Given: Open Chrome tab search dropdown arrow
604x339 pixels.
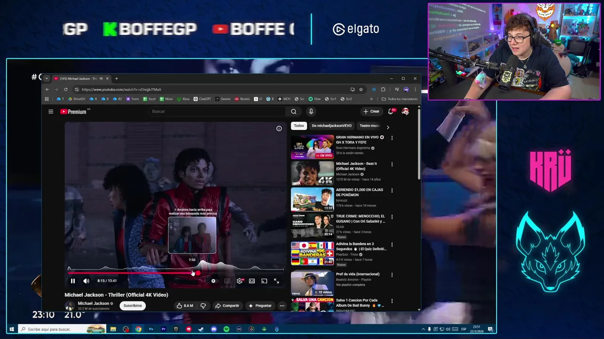Looking at the screenshot, I should coord(46,79).
